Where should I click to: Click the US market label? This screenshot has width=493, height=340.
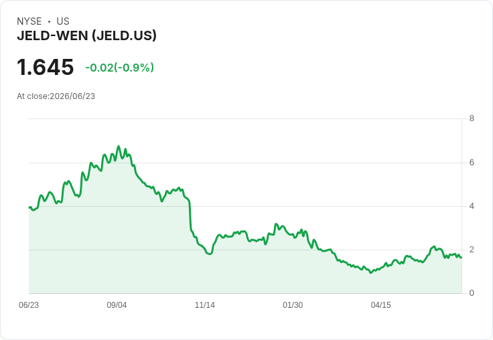coord(63,21)
